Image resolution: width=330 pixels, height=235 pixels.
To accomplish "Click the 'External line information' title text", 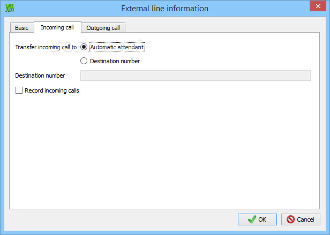I will click(165, 9).
